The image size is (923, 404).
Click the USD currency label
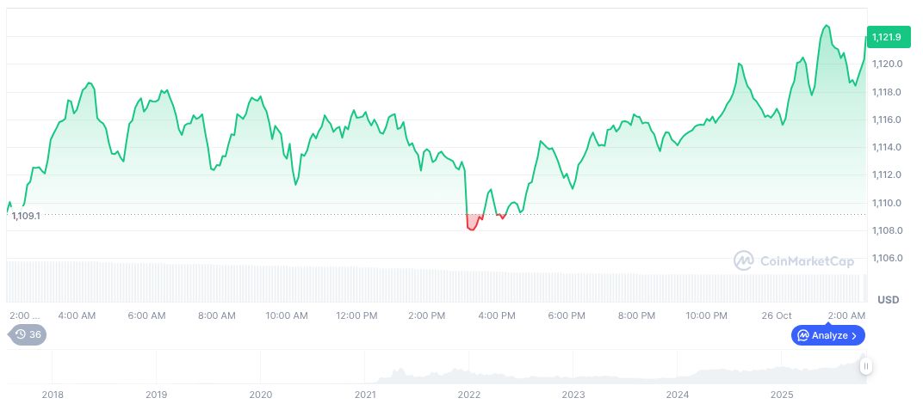pos(888,300)
